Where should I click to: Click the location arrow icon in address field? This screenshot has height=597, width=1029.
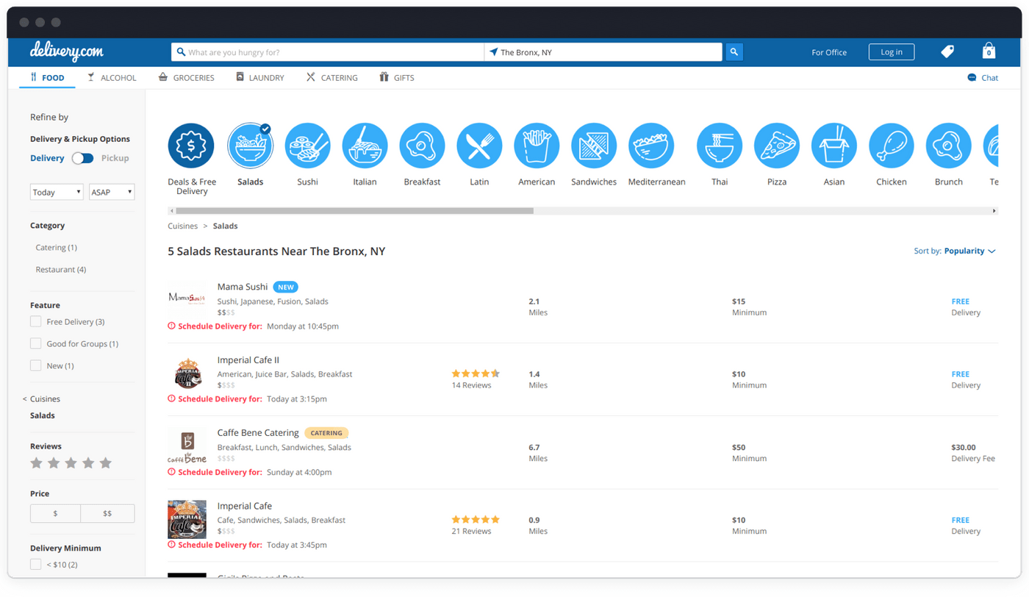coord(493,52)
